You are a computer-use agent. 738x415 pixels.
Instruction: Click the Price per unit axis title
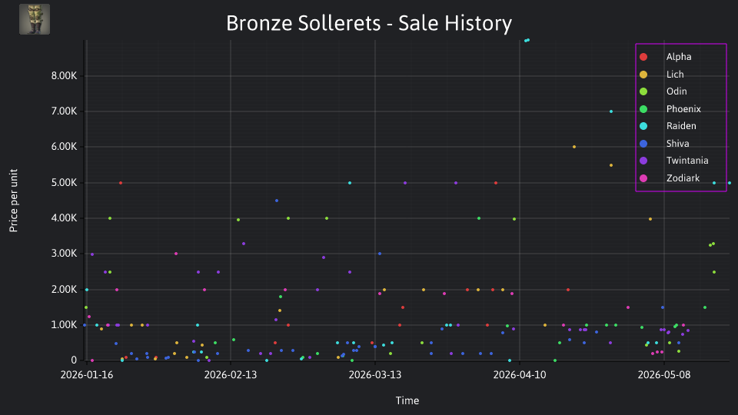pyautogui.click(x=14, y=201)
